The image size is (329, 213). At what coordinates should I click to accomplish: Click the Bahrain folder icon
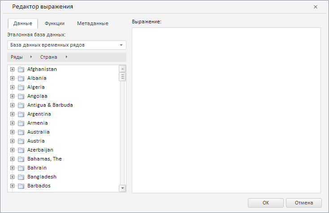21,168
